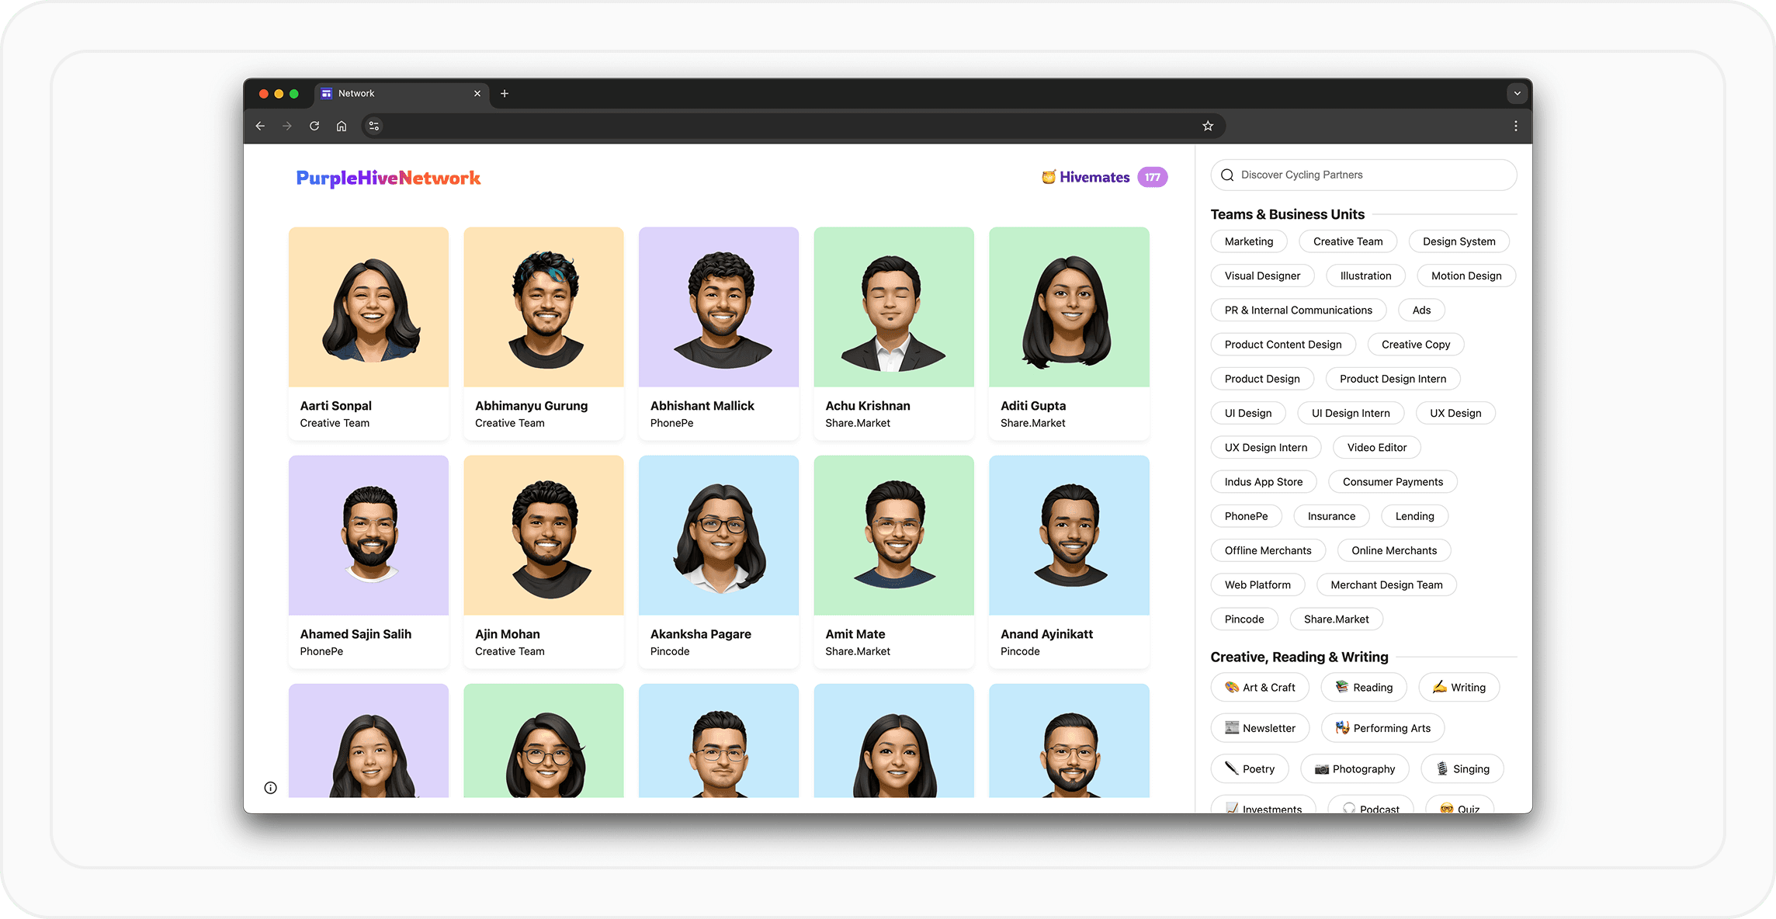
Task: Bookmark the page with the star icon
Action: (1208, 126)
